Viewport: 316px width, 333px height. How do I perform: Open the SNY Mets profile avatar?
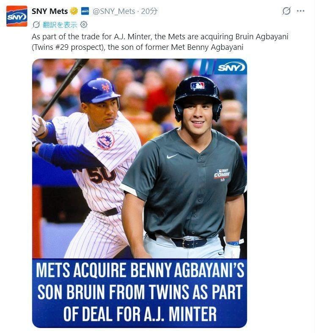click(x=17, y=16)
